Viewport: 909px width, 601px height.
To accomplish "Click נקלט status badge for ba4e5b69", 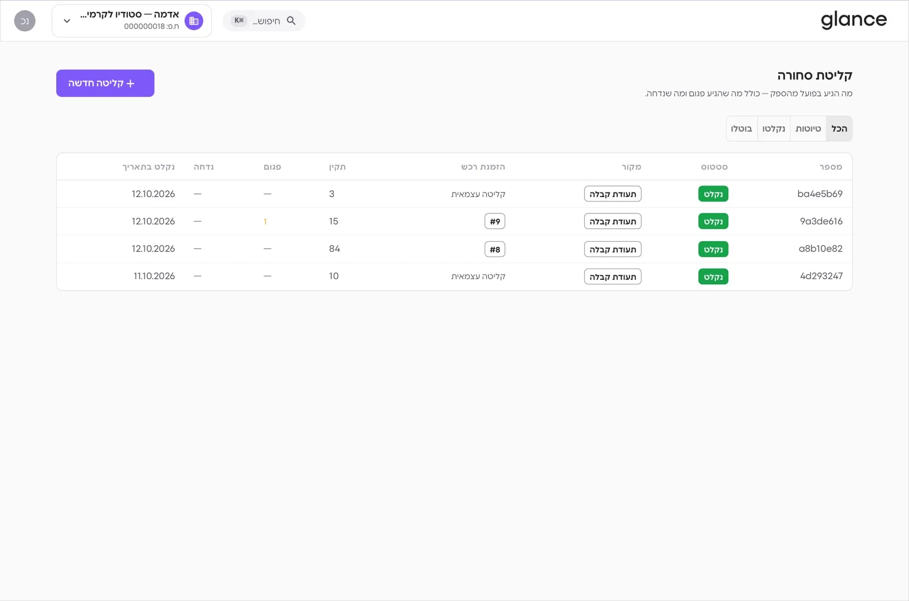I will [713, 194].
